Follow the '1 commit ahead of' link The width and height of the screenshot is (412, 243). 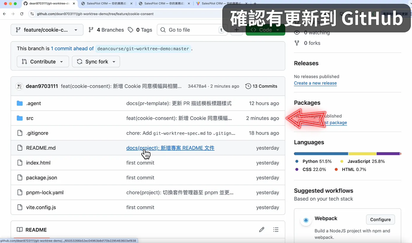pyautogui.click(x=72, y=49)
